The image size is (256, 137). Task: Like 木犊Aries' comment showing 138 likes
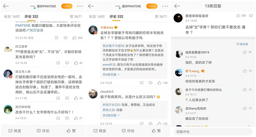point(159,83)
